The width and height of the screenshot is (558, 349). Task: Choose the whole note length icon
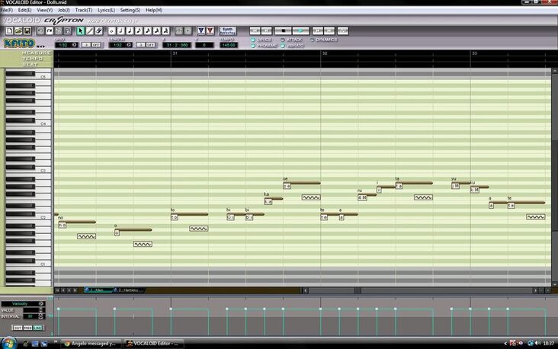112,31
